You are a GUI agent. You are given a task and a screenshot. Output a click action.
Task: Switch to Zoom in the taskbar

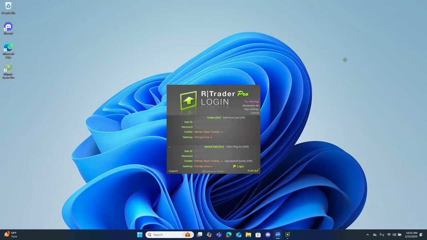pos(278,235)
